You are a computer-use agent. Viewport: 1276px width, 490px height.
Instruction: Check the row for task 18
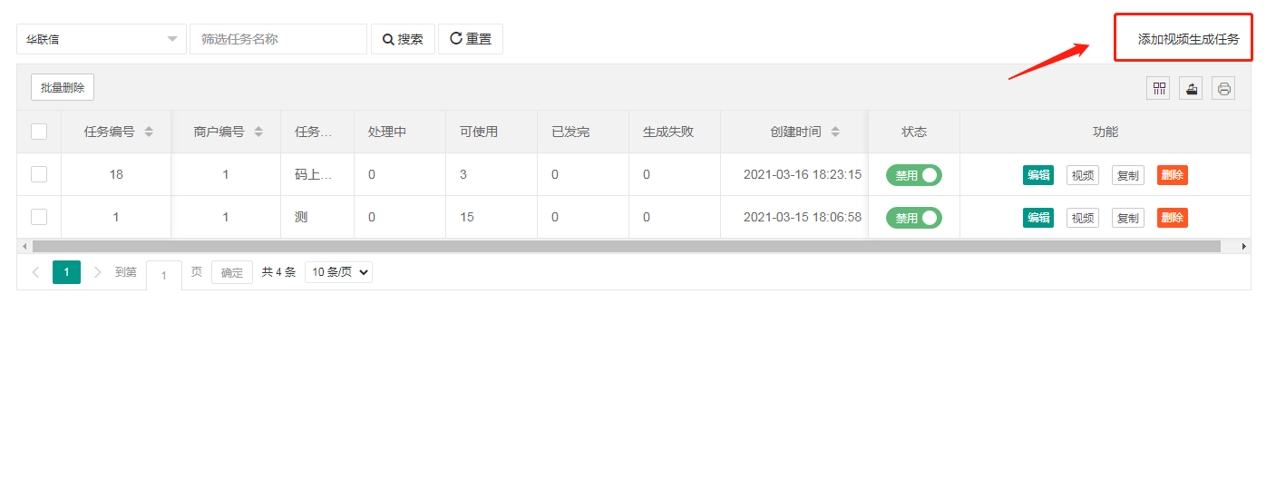pos(39,174)
